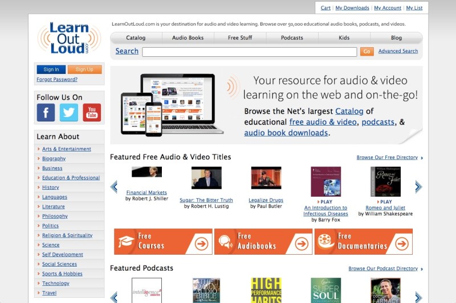This screenshot has height=303, width=456.
Task: Open the Daily Audio Bible podcast cover
Action: tap(206, 290)
